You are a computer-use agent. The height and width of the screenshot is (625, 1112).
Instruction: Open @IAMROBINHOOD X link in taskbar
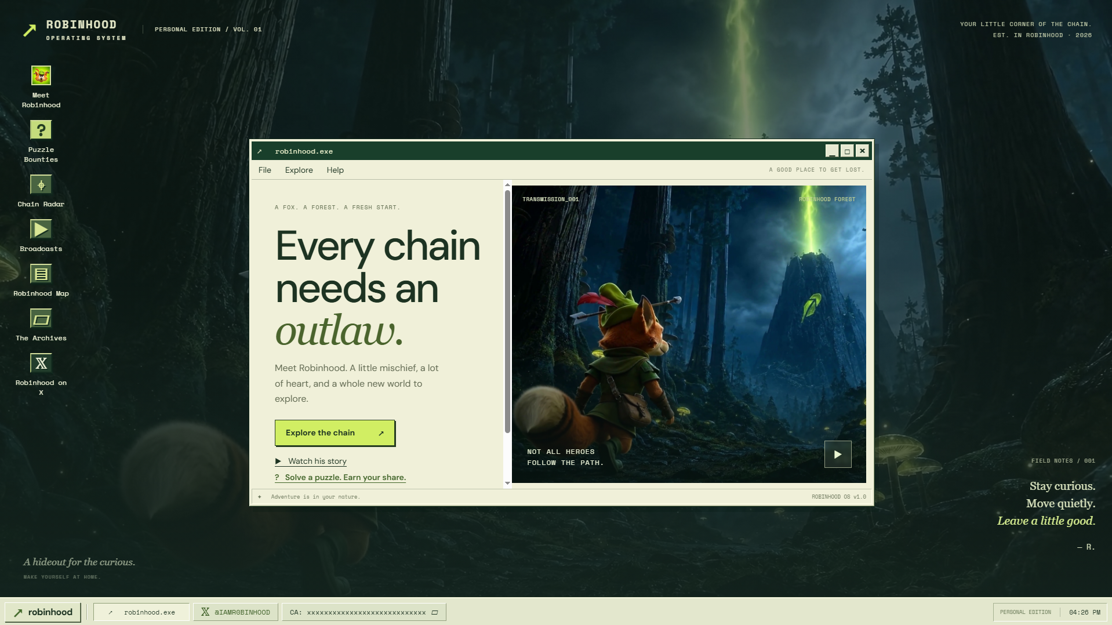tap(235, 612)
